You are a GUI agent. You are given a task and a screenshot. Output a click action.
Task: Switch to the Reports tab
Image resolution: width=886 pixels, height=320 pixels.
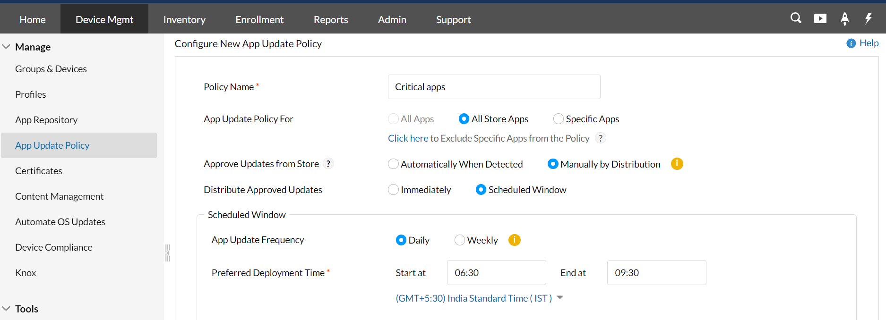click(331, 19)
